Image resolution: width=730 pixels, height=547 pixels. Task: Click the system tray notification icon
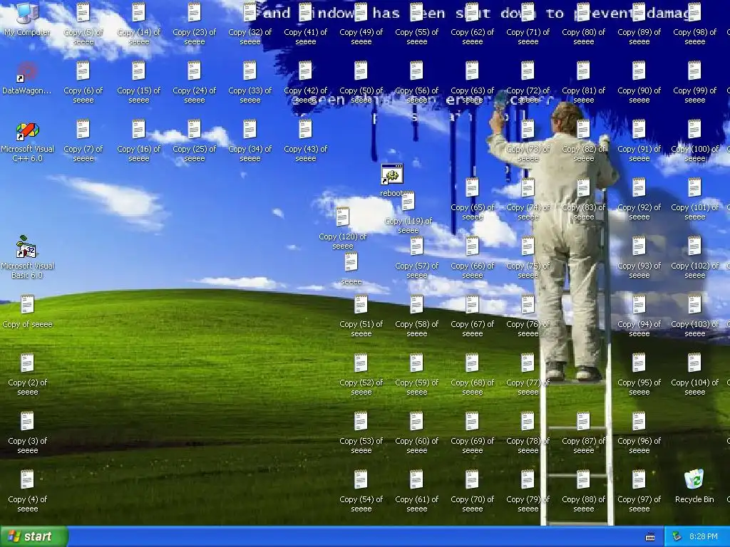click(x=677, y=537)
